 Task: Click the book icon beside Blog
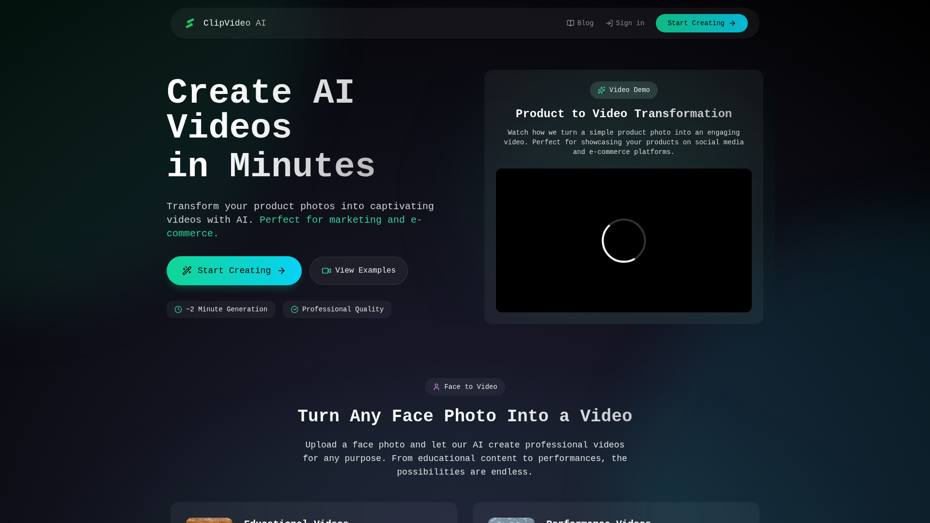coord(571,23)
